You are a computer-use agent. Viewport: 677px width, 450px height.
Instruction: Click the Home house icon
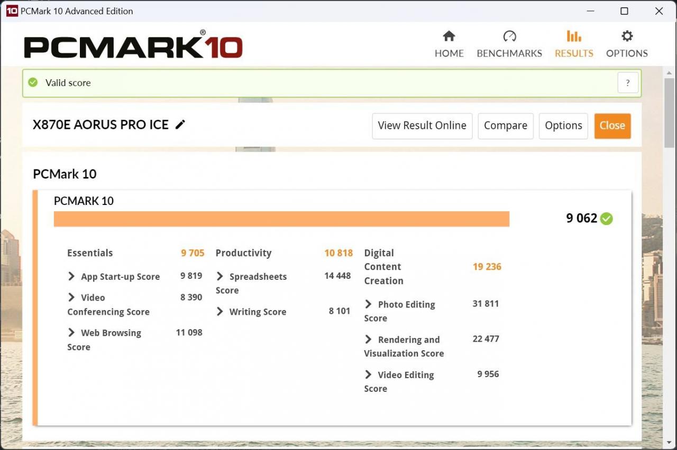click(x=449, y=36)
